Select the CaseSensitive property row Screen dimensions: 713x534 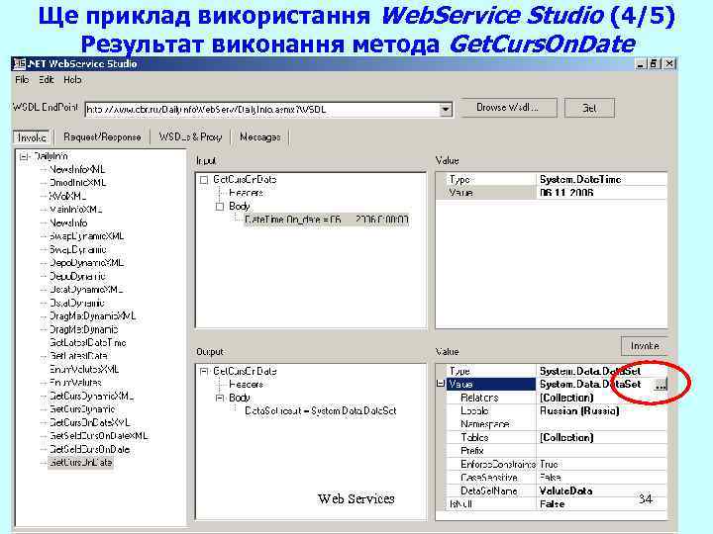tap(557, 478)
